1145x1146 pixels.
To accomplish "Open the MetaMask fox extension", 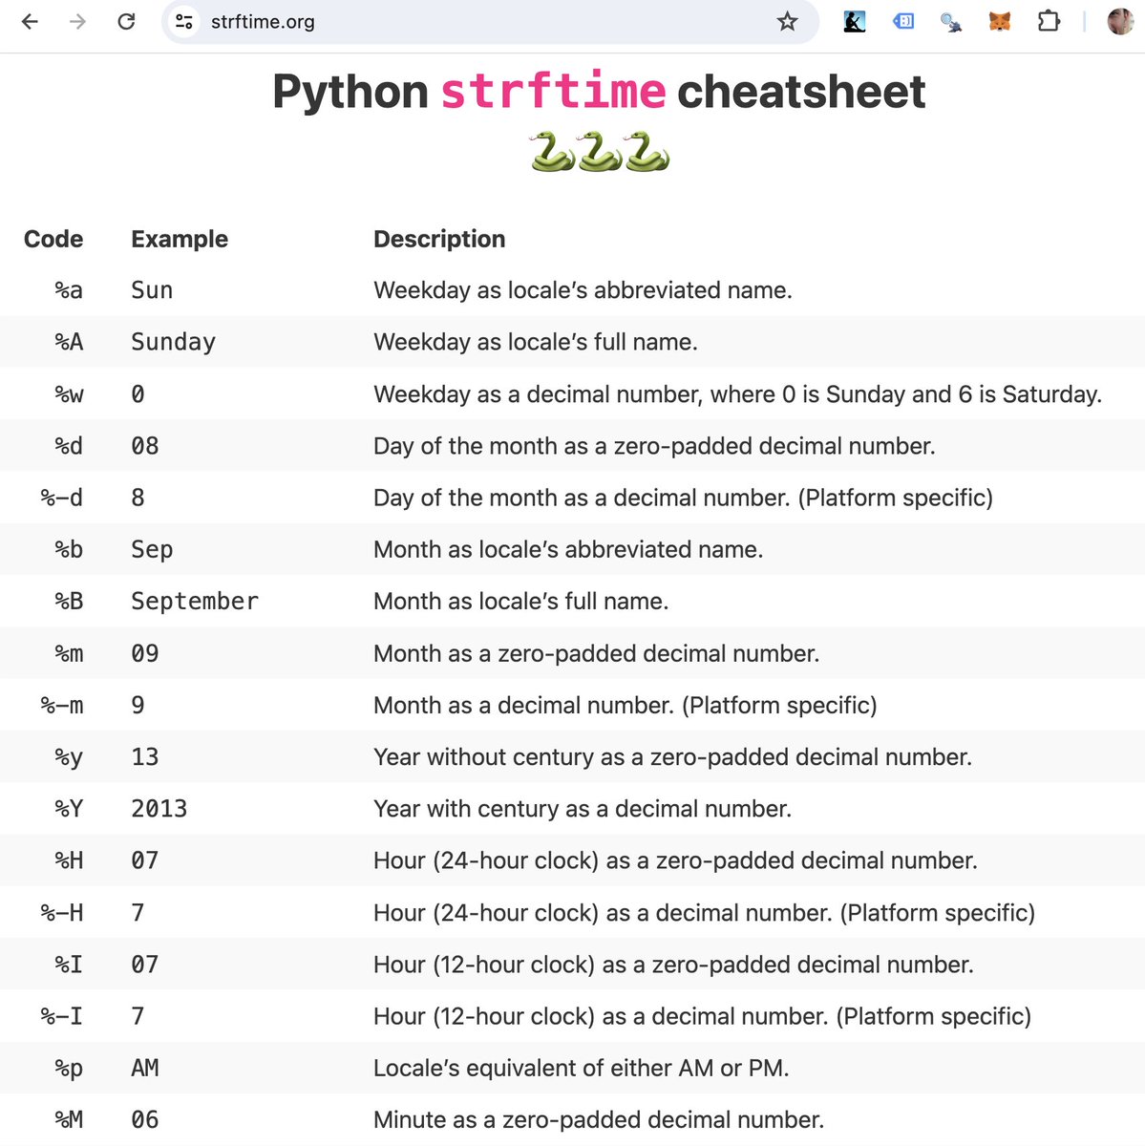I will (x=999, y=21).
